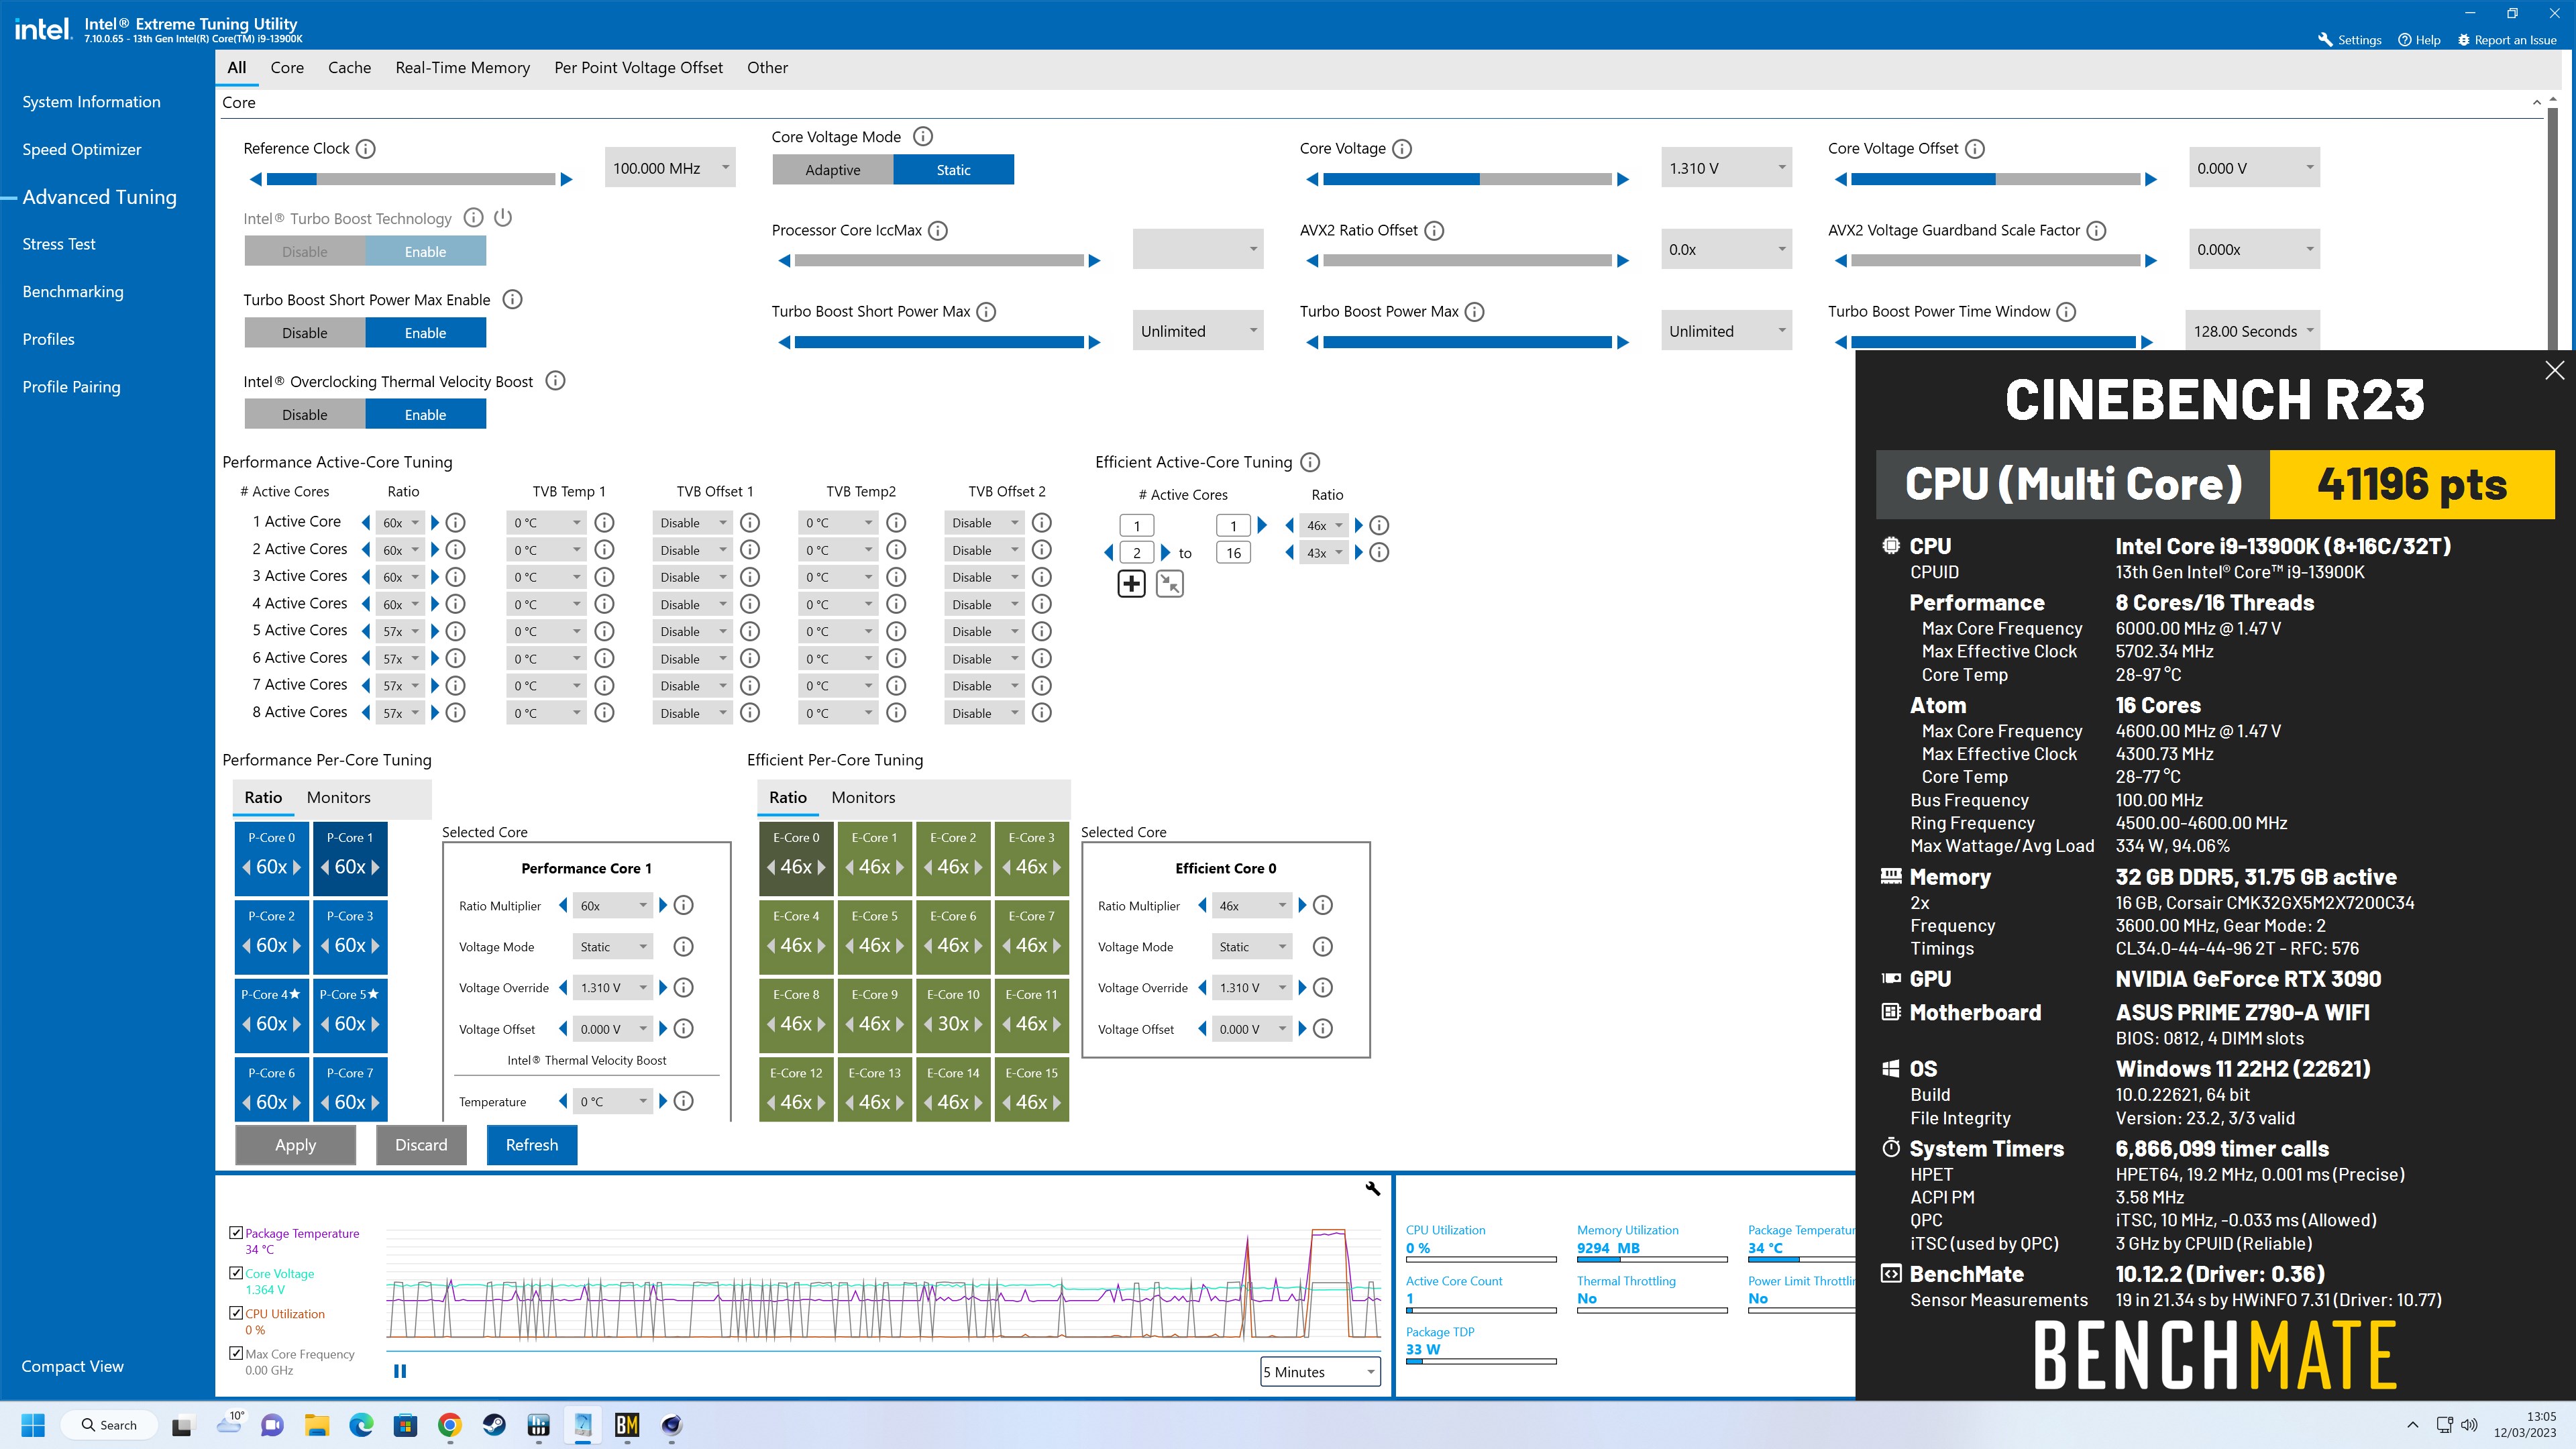Click the Turbo Boost Power Max slider
The image size is (2576, 1449).
[1467, 342]
